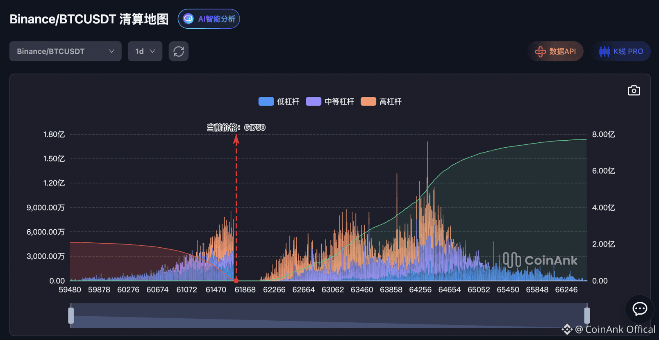Click right handle of range slider

click(587, 316)
